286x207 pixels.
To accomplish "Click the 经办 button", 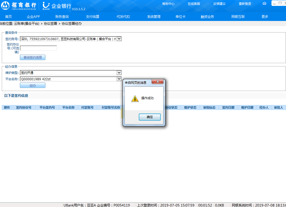I will [33, 85].
